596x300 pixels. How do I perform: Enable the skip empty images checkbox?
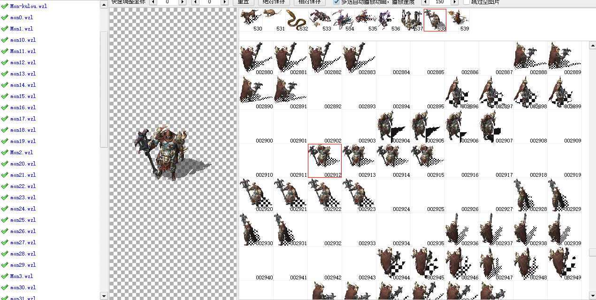click(466, 2)
